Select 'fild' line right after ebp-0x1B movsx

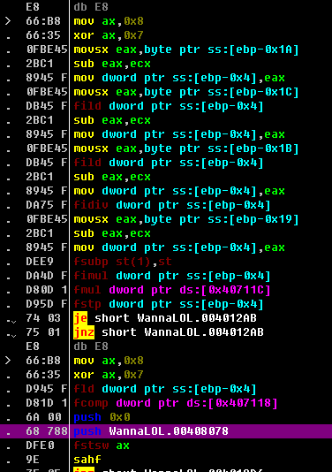(x=169, y=163)
